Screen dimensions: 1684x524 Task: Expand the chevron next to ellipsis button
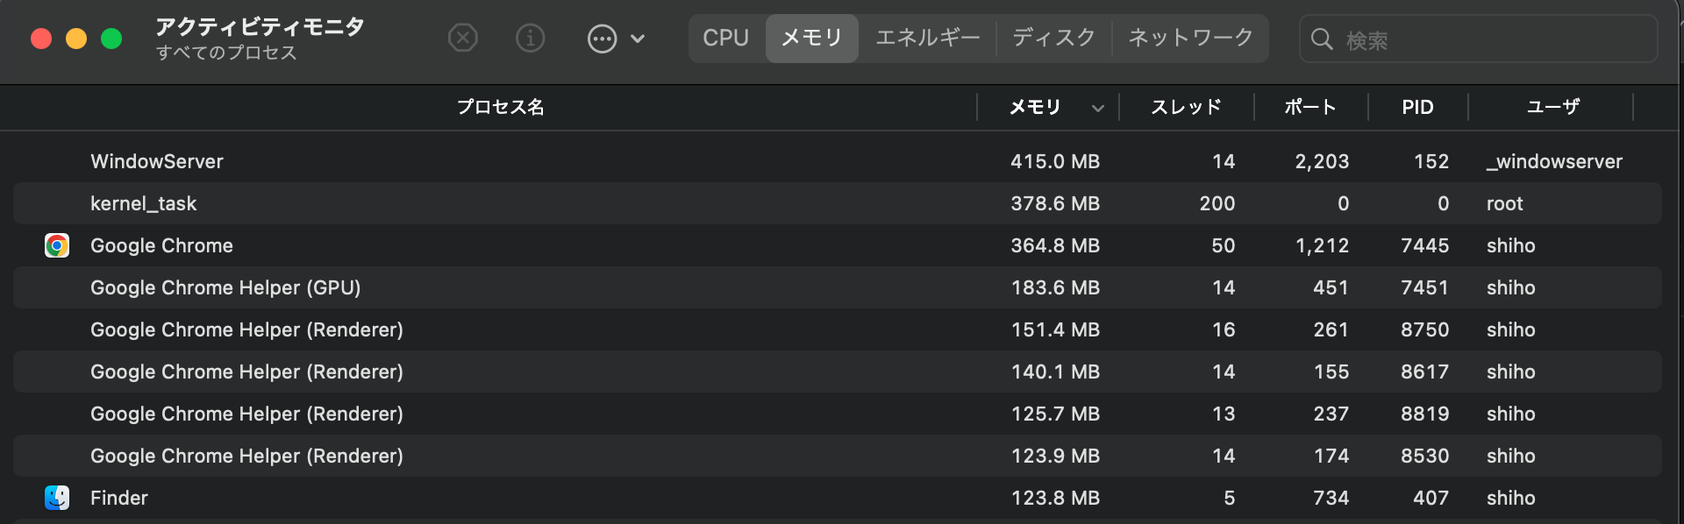click(639, 39)
